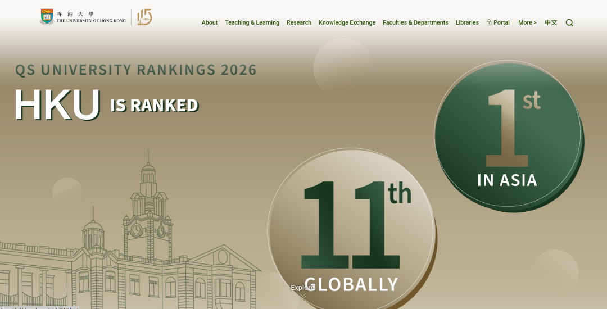Click the padlock icon beside Portal
The width and height of the screenshot is (607, 309).
[489, 22]
